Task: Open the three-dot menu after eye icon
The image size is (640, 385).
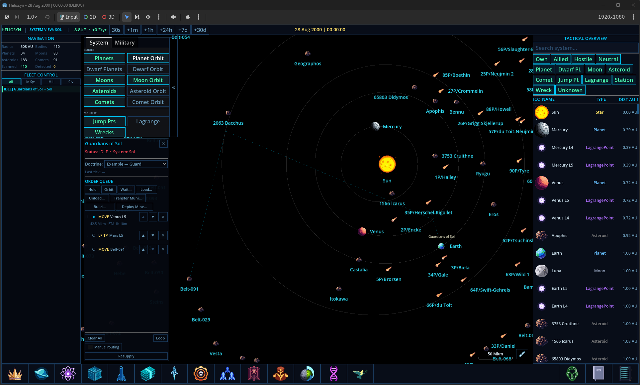Action: point(159,17)
